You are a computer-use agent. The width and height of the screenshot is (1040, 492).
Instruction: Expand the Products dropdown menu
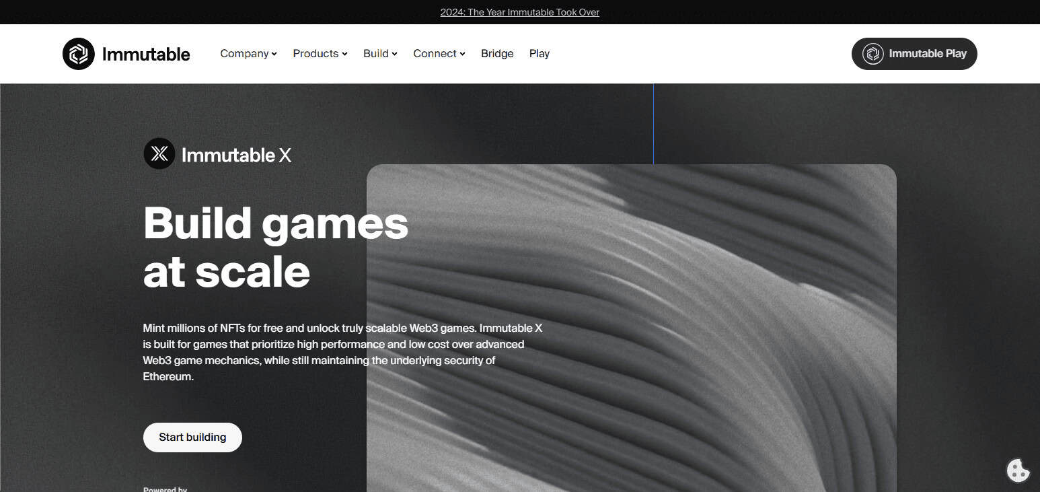320,54
